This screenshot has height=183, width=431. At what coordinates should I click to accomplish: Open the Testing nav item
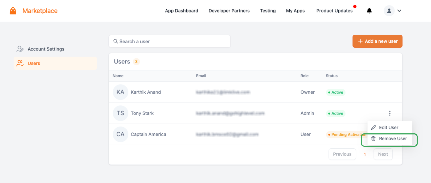[x=268, y=11]
